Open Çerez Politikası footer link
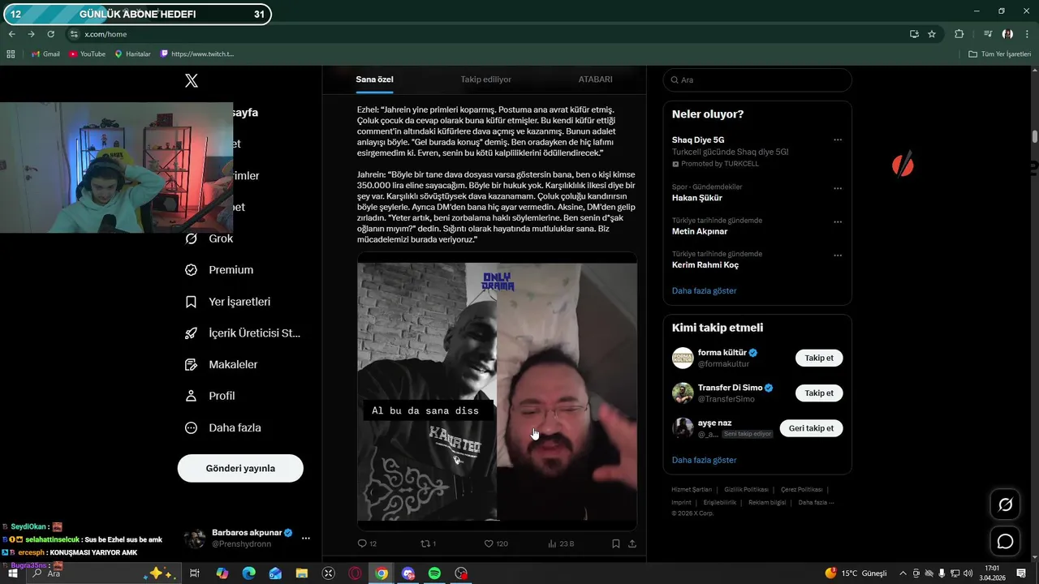This screenshot has width=1039, height=584. [x=801, y=490]
